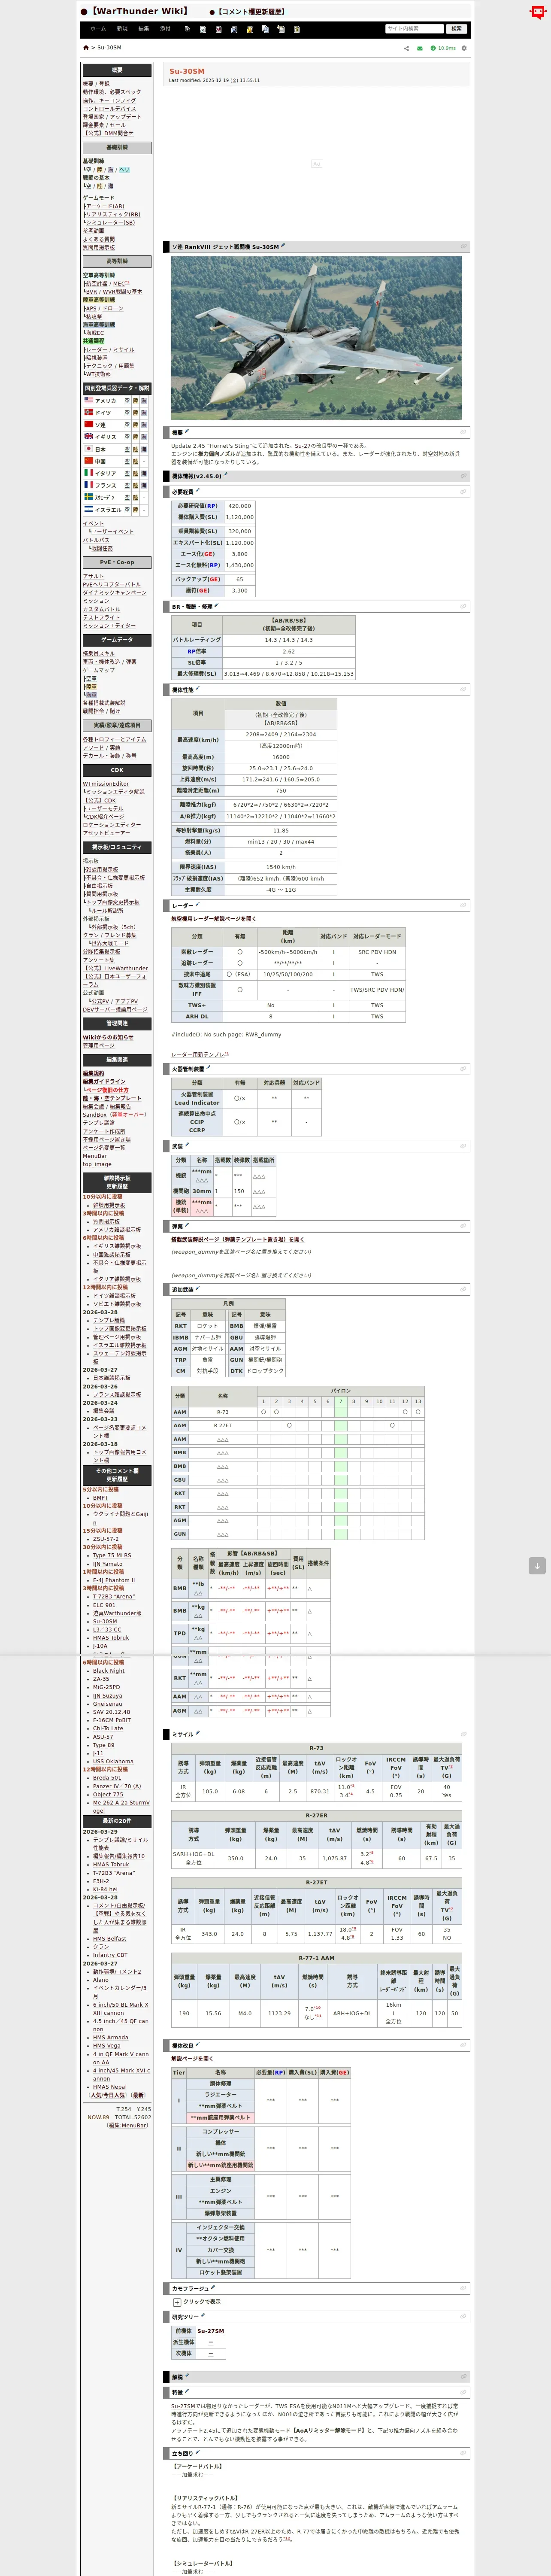The width and height of the screenshot is (551, 2576).
Task: Edit the 概要 section via its pencil icon
Action: [187, 432]
